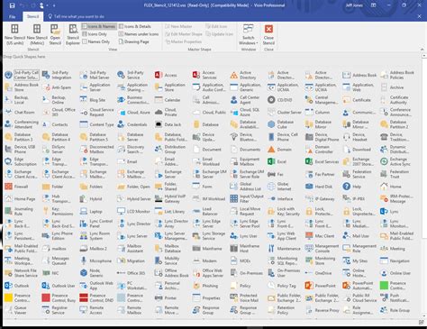Select the Firewall shape
427x329 pixels.
click(16, 187)
